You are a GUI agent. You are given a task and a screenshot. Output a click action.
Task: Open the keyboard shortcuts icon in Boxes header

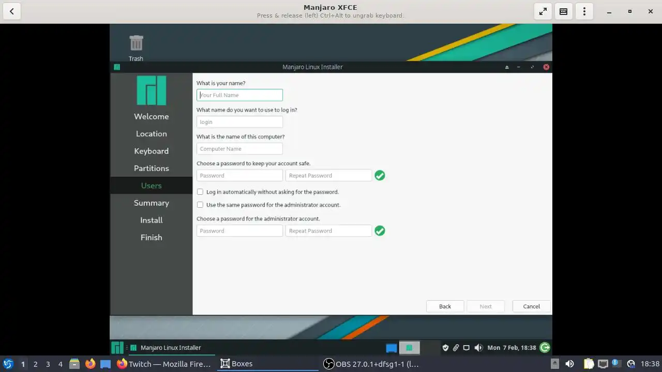tap(564, 11)
